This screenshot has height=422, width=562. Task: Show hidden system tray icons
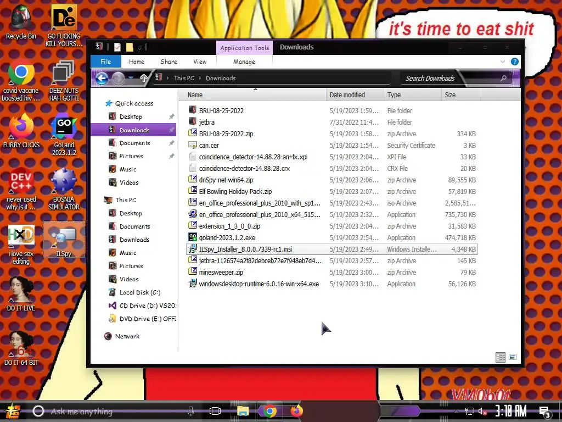coord(457,411)
